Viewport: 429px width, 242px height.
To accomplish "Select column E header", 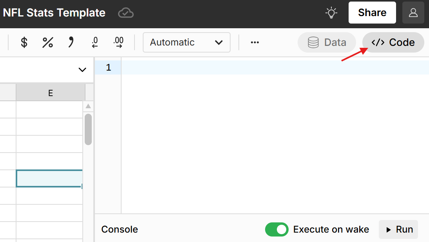I will (51, 93).
